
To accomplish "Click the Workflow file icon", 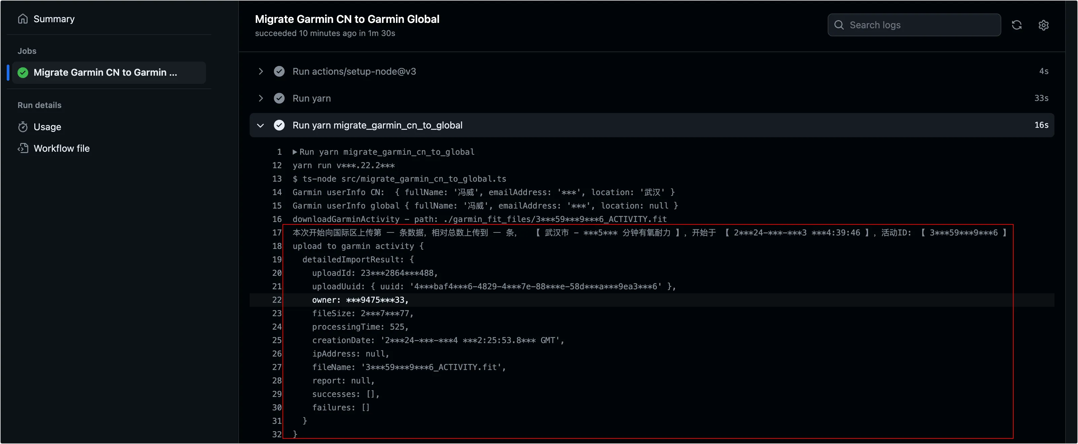I will click(23, 148).
